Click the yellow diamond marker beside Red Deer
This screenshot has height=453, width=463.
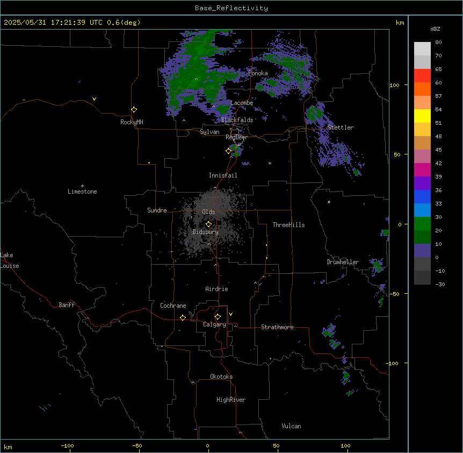[x=229, y=151]
